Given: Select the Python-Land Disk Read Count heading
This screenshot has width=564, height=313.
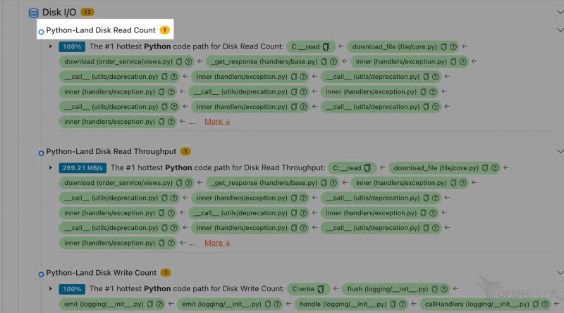Looking at the screenshot, I should pos(101,30).
